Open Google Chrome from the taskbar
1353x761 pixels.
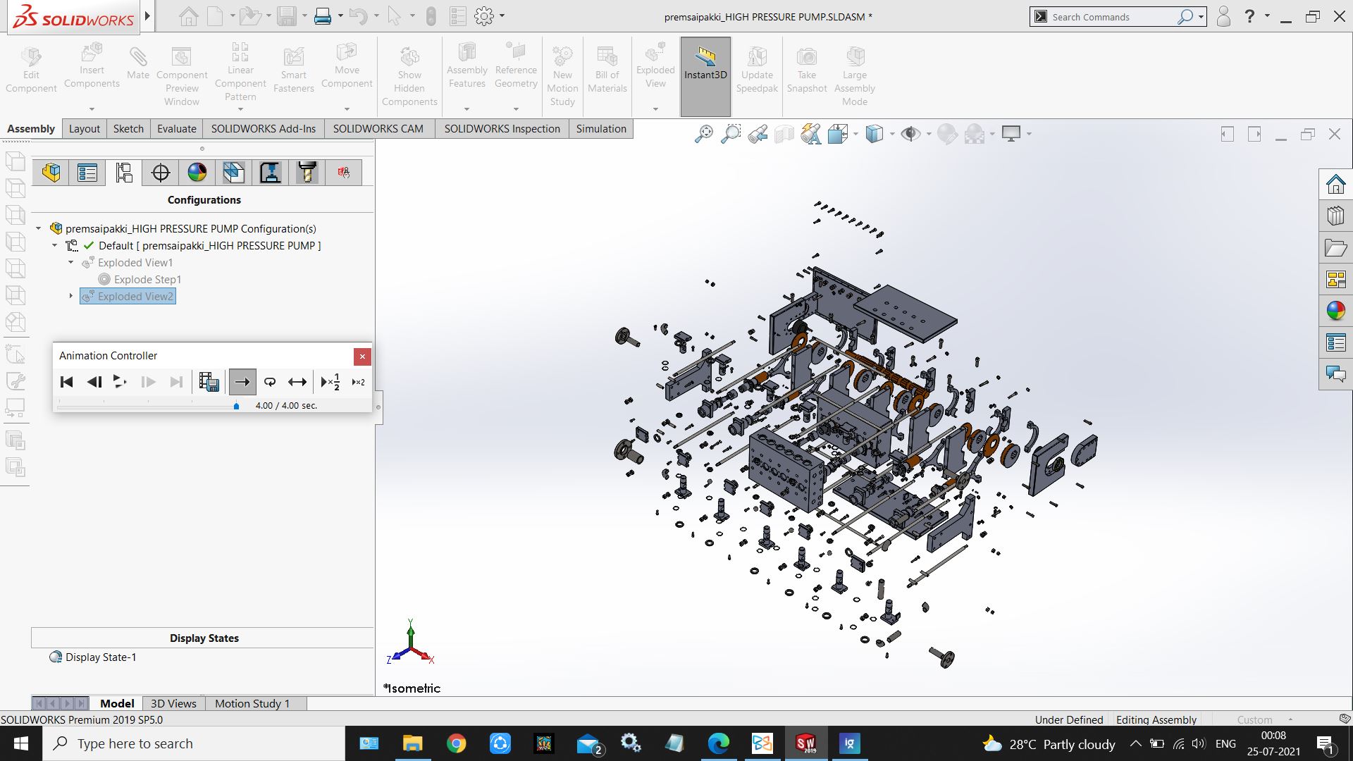(456, 743)
